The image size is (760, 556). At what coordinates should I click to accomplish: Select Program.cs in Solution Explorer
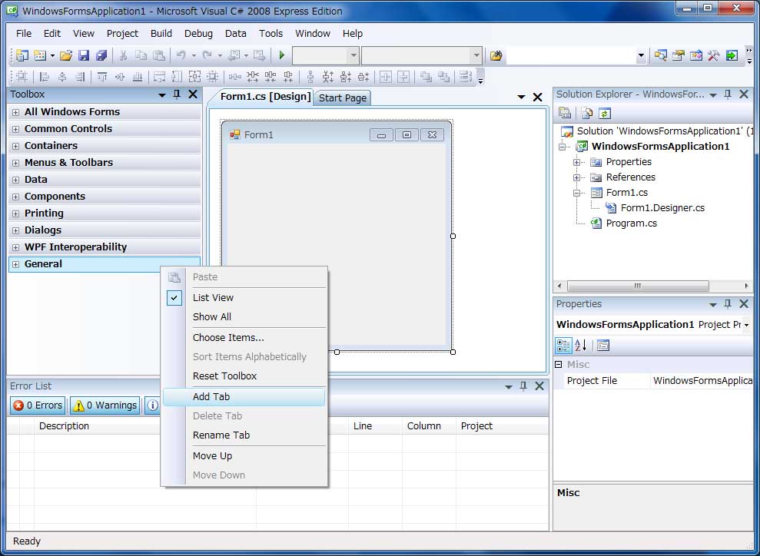click(631, 223)
